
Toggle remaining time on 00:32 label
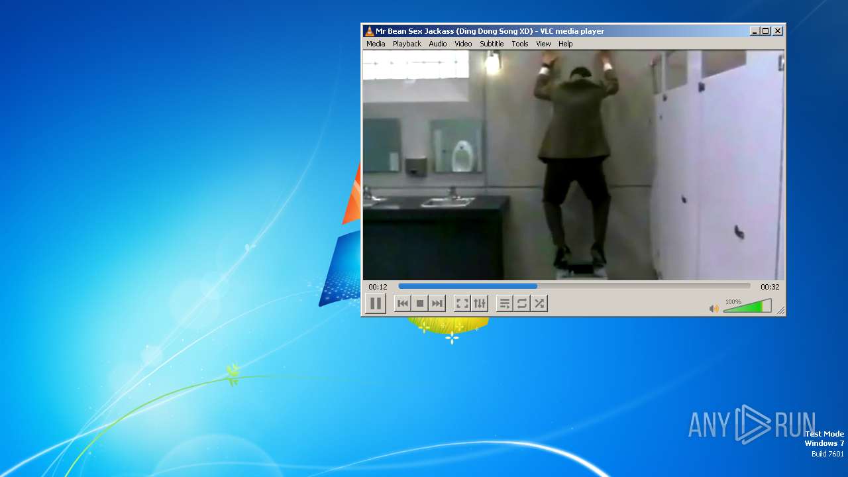click(770, 287)
